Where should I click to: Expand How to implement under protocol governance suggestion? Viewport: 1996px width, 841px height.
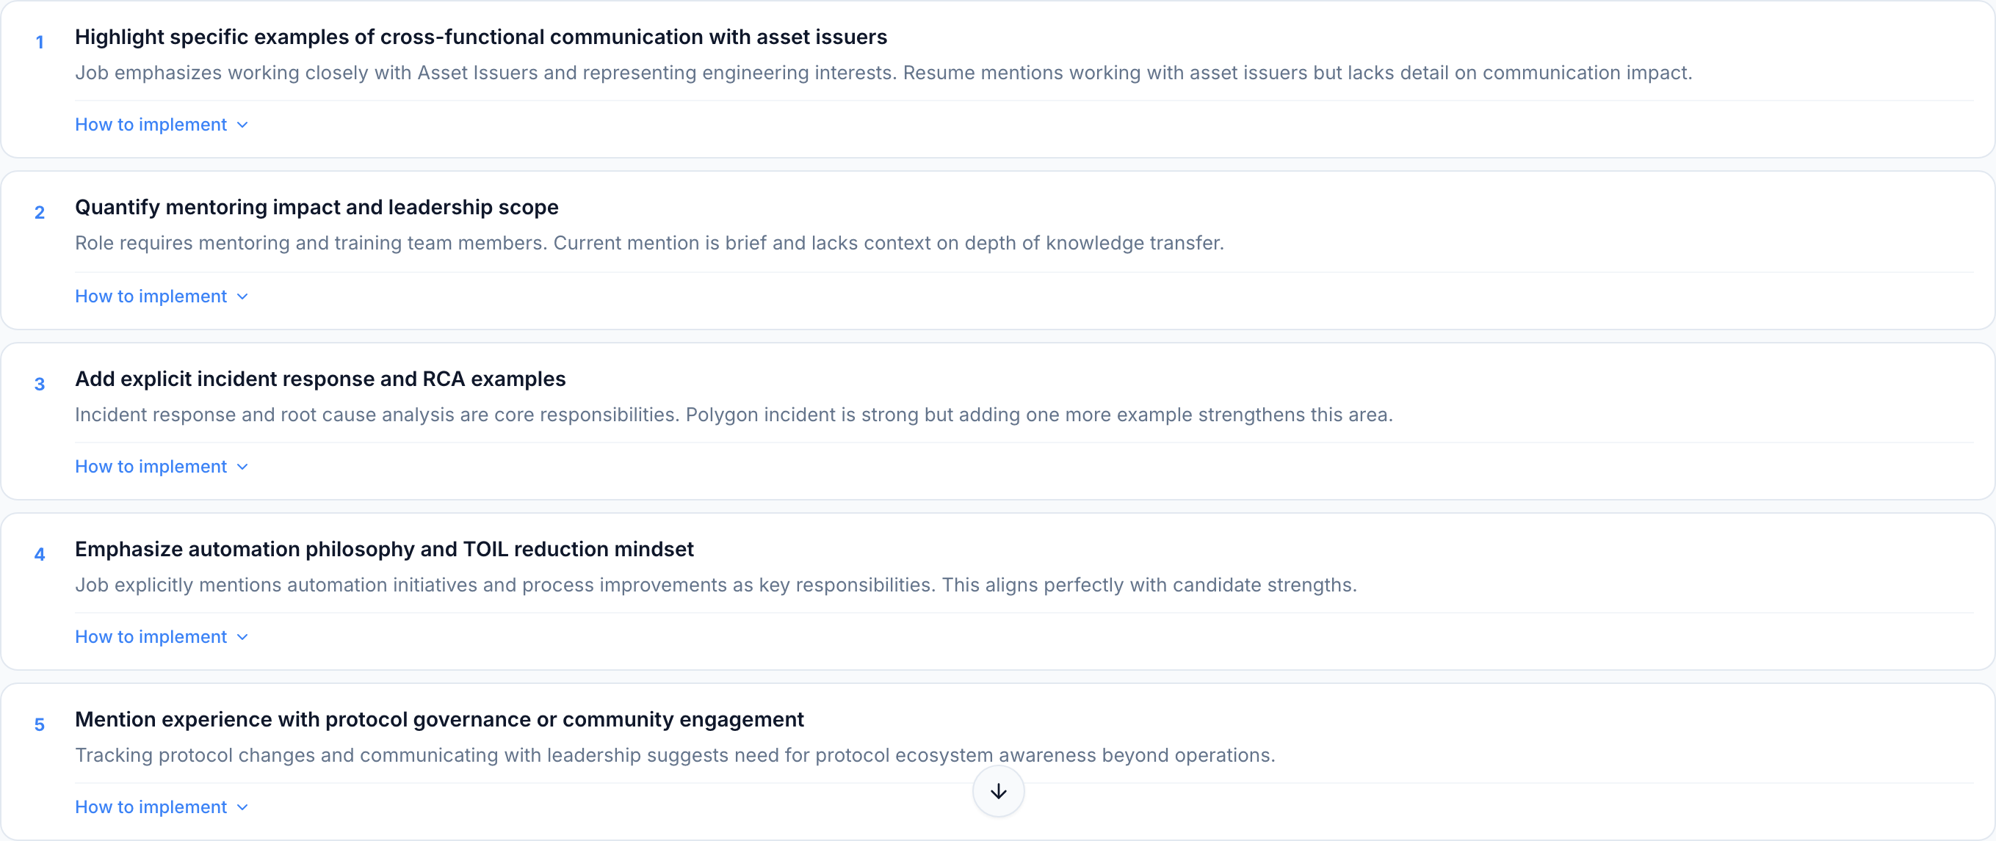[161, 807]
